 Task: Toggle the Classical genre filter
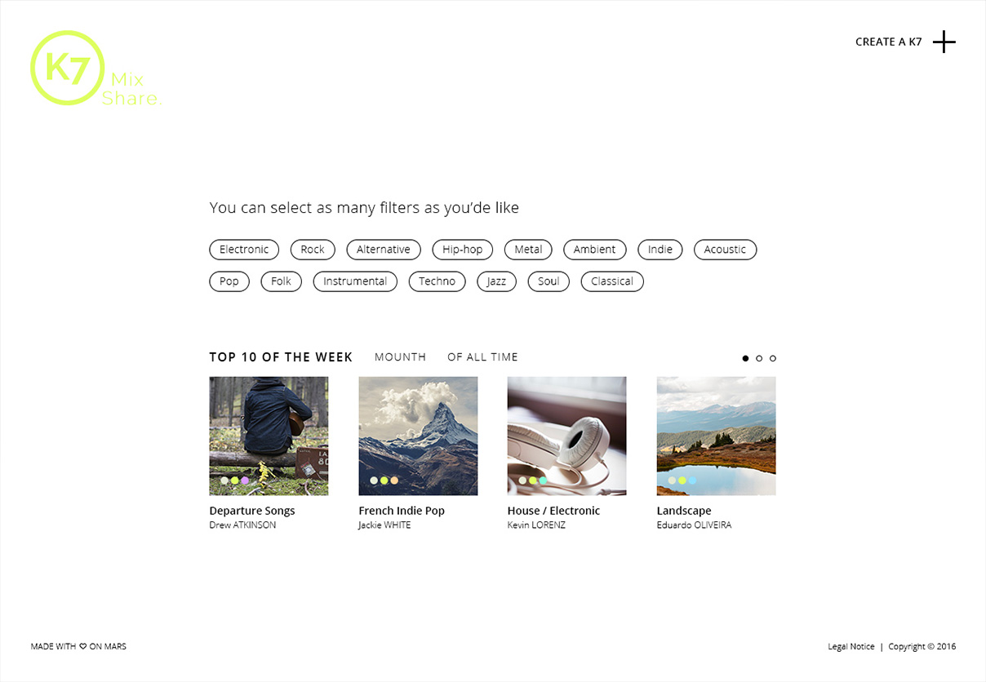[612, 281]
